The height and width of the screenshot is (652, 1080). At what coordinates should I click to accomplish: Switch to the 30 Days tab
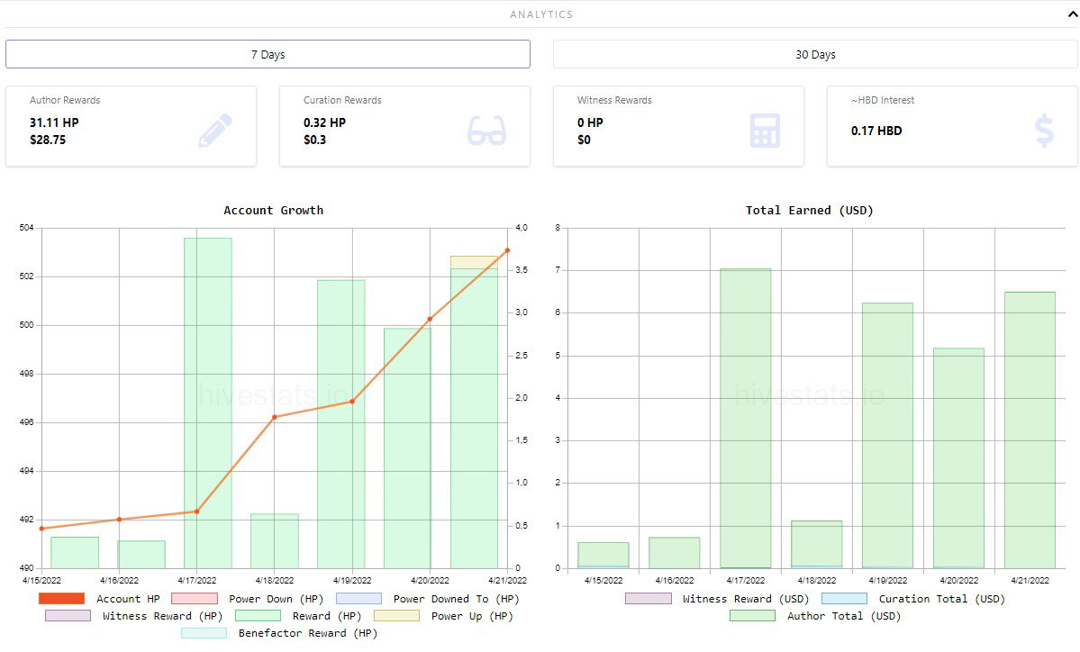click(815, 54)
